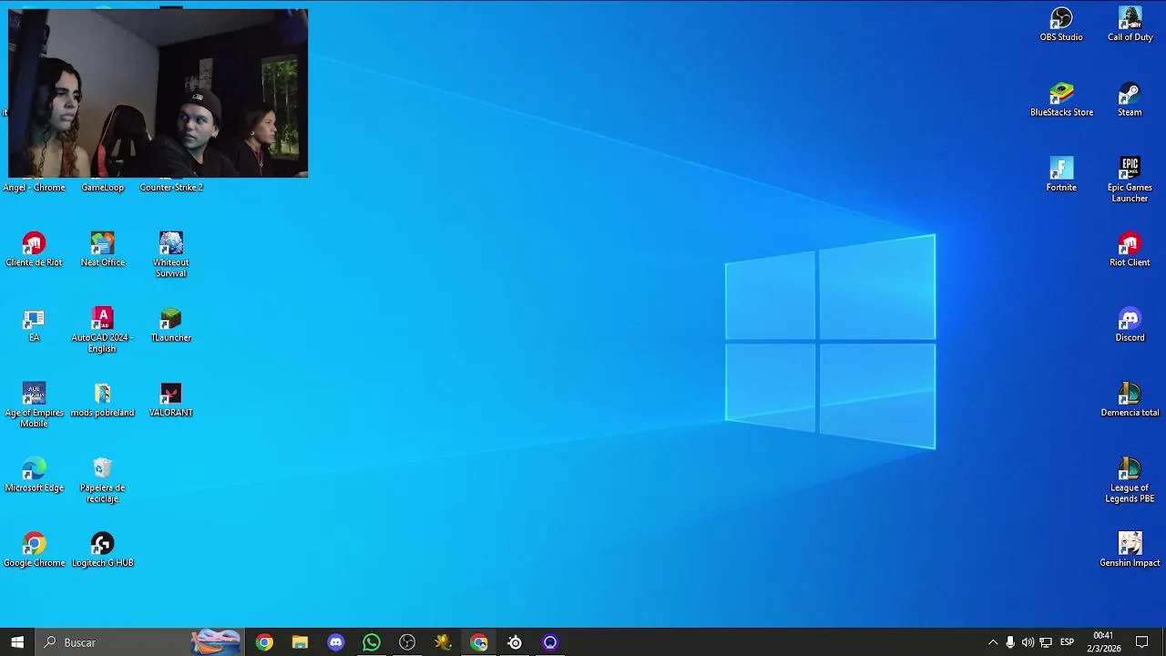The width and height of the screenshot is (1166, 656).
Task: Select AutoCAD 2024 - English shortcut
Action: [x=102, y=330]
